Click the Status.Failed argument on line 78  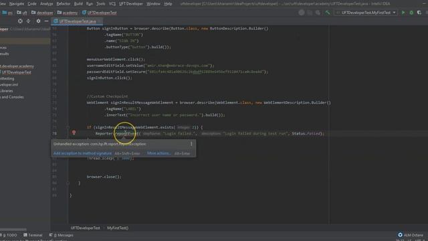[x=307, y=134]
